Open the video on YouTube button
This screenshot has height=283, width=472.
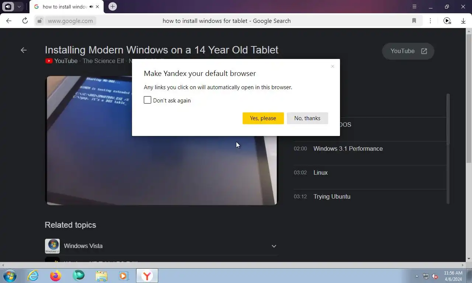[408, 51]
